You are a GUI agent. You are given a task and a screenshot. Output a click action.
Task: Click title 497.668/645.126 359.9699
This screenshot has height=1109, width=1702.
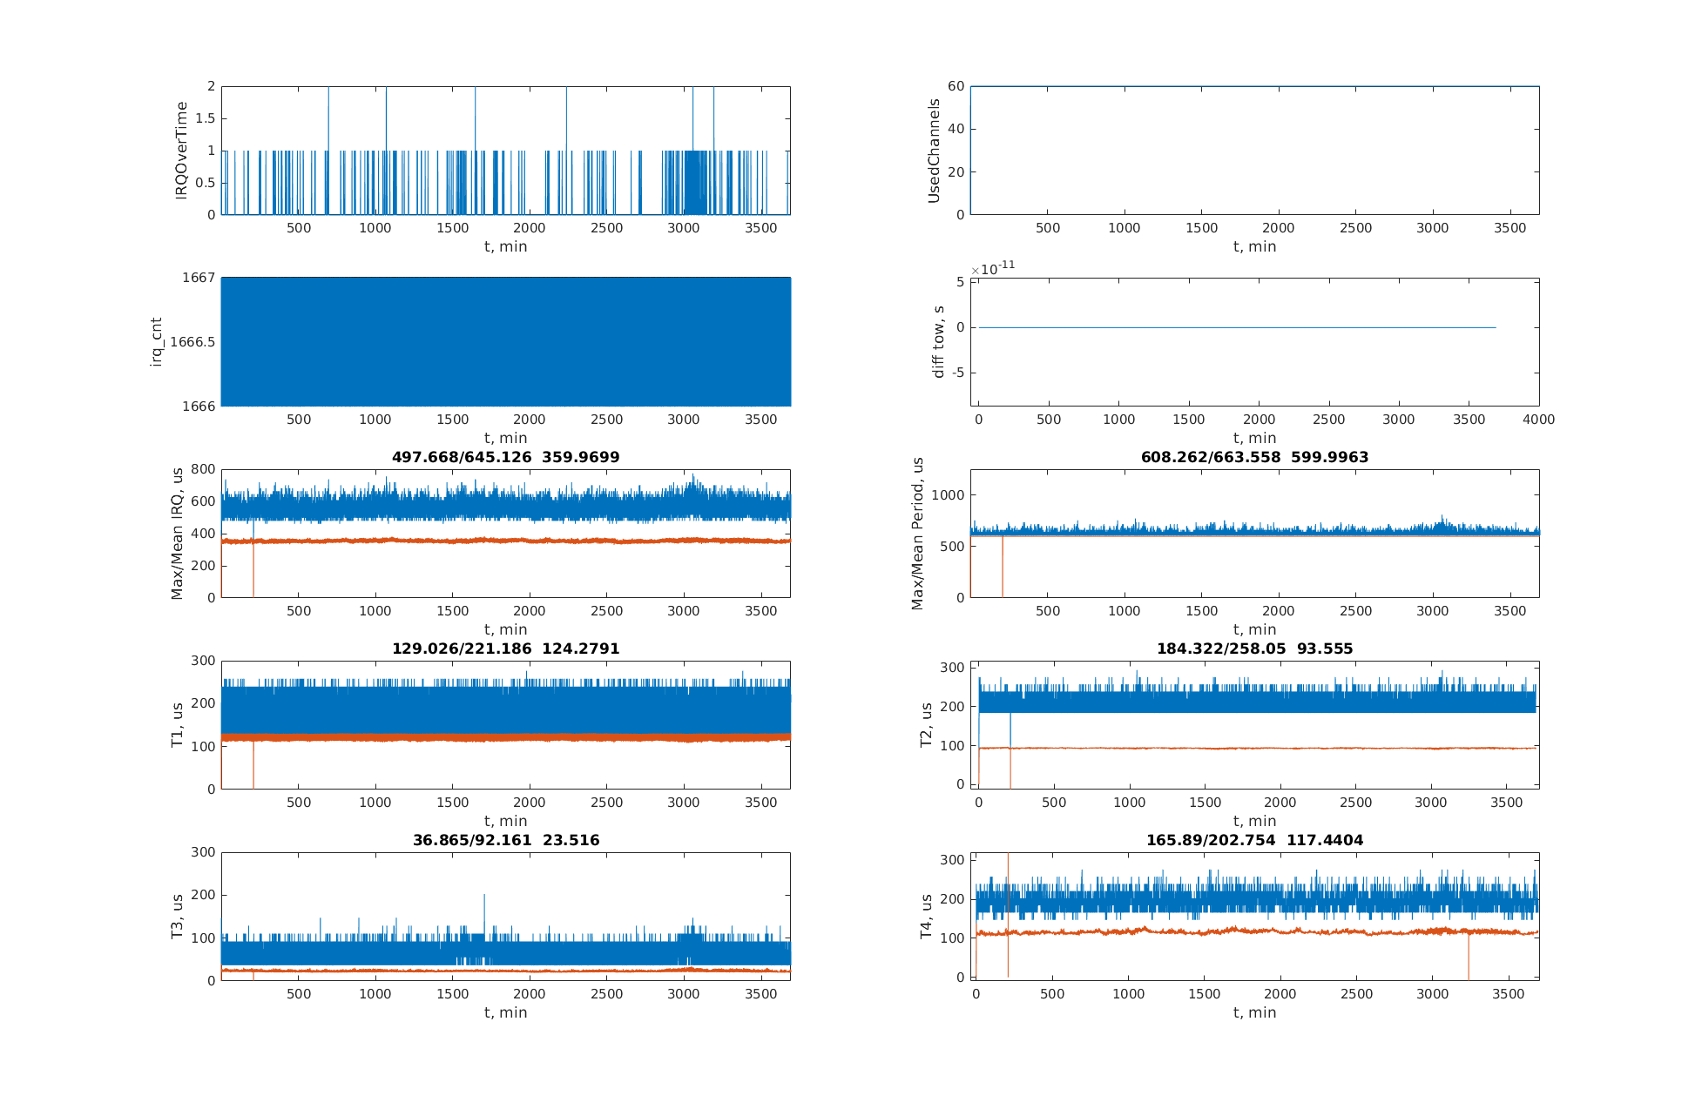click(x=505, y=457)
